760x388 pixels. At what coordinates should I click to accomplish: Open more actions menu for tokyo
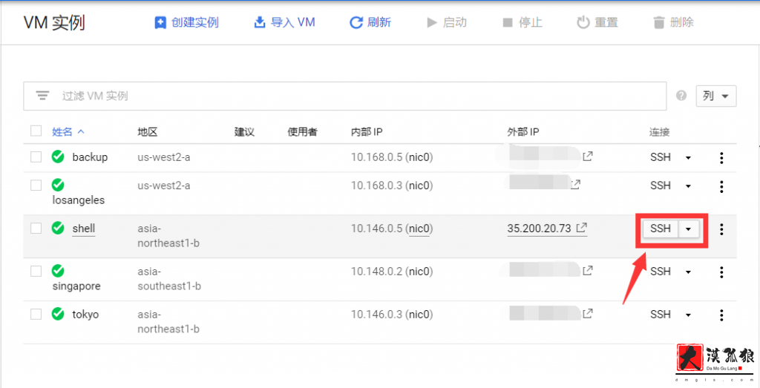(721, 315)
